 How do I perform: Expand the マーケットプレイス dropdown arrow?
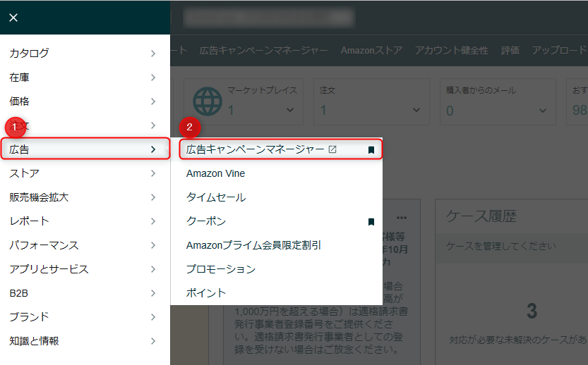(x=290, y=110)
